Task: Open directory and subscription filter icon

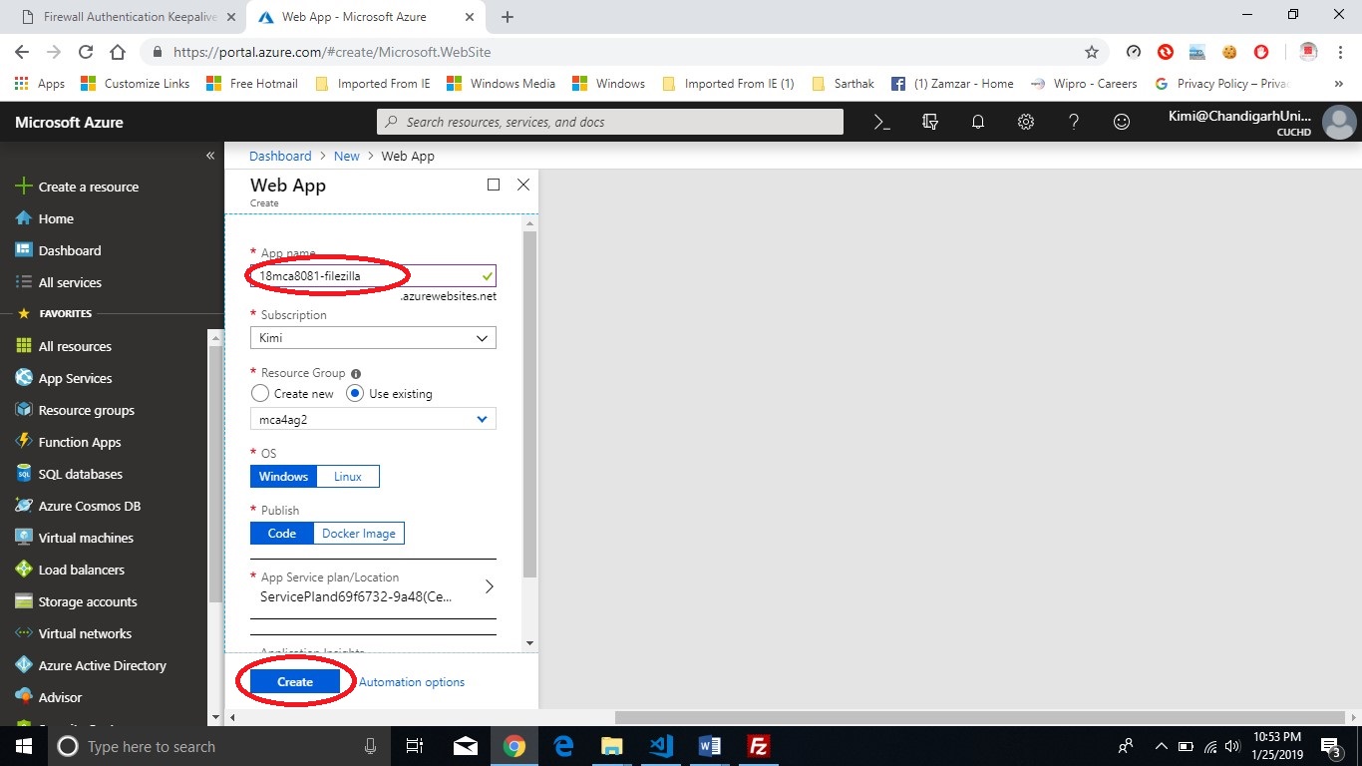Action: coord(930,122)
